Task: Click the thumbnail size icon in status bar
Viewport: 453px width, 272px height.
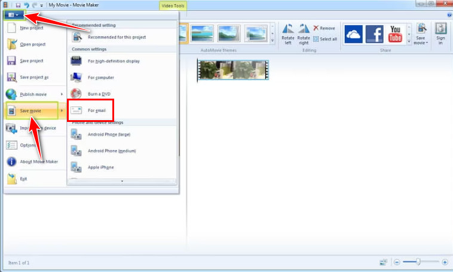Action: coord(383,262)
